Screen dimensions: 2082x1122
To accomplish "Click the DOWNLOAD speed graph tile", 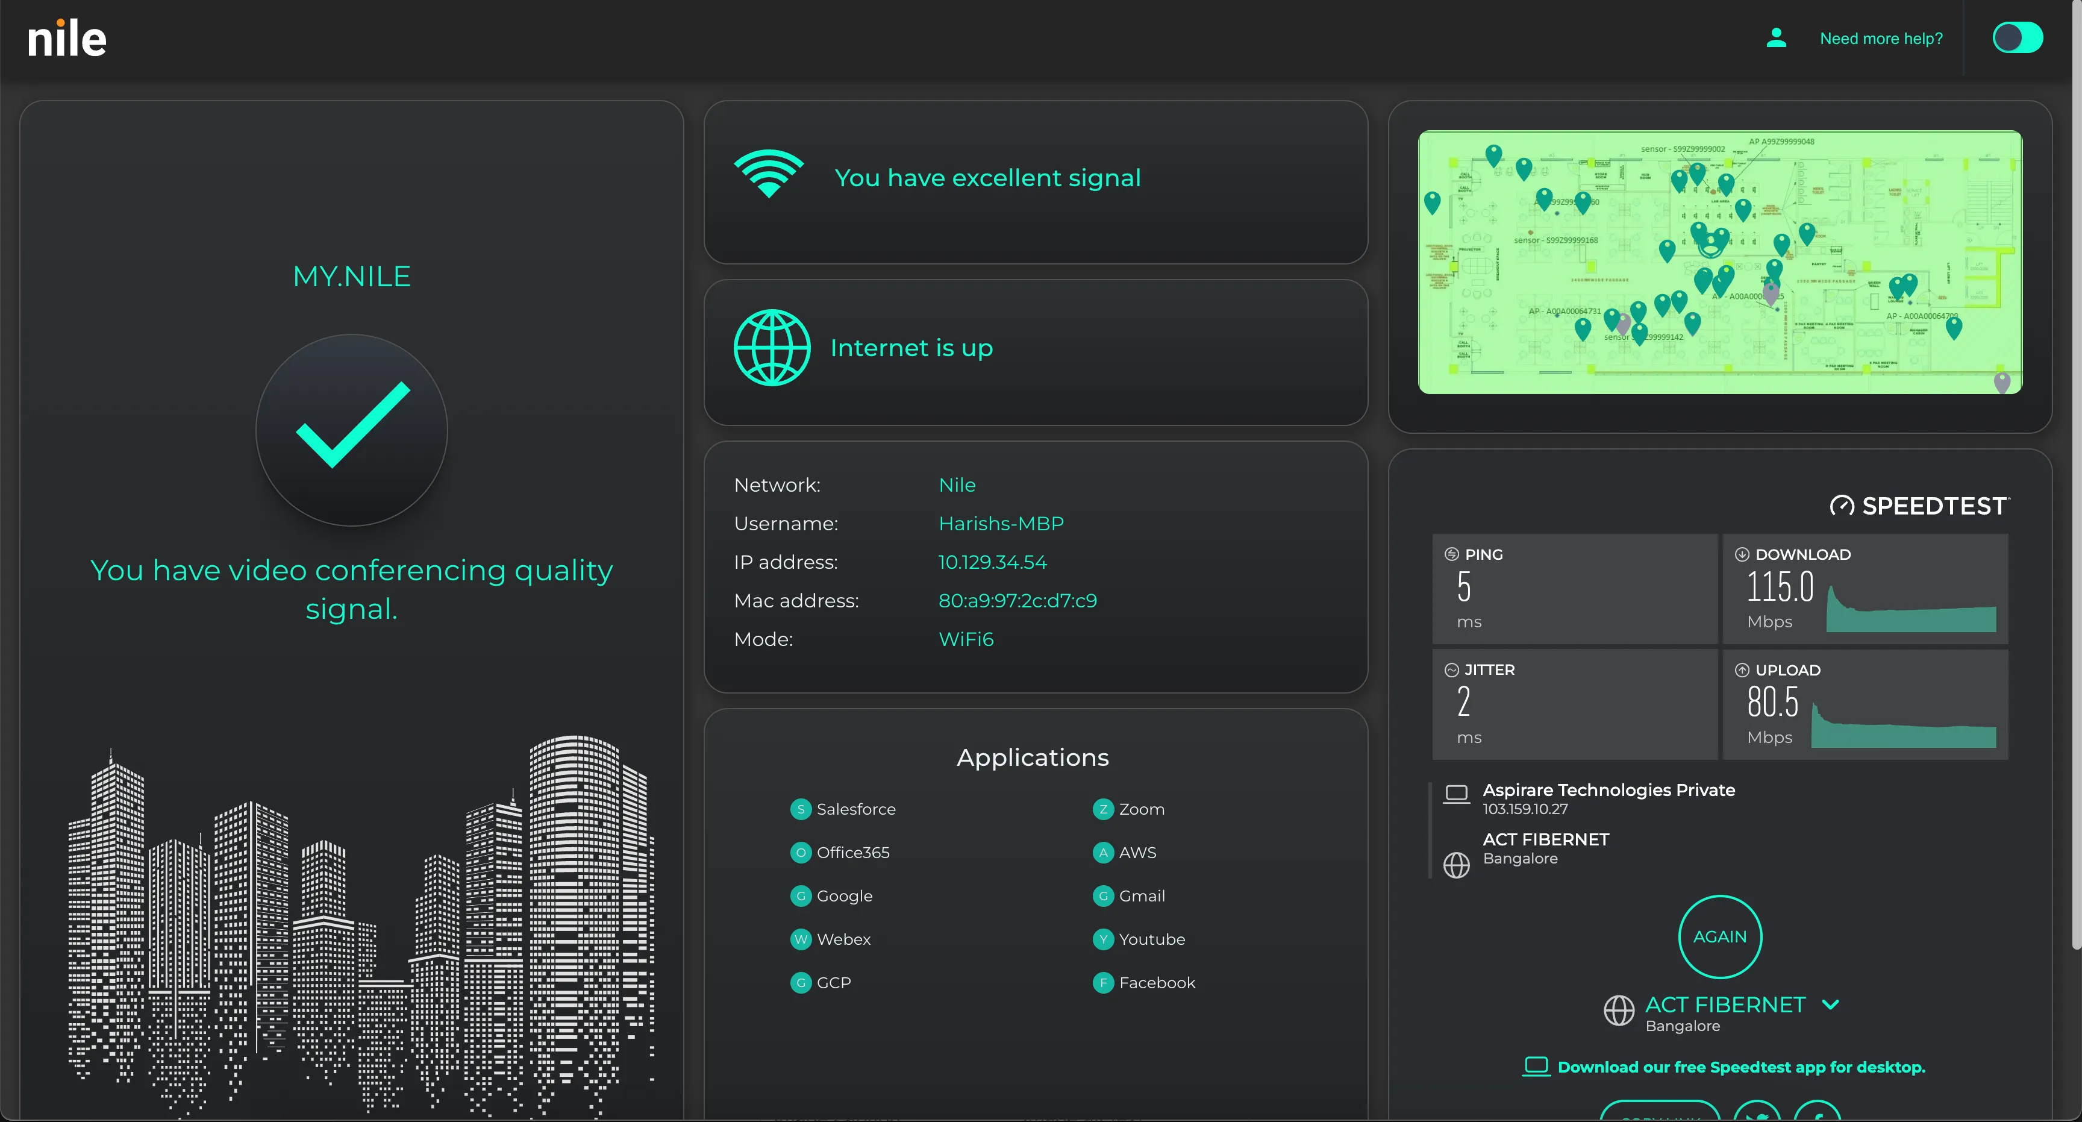I will (x=1865, y=589).
